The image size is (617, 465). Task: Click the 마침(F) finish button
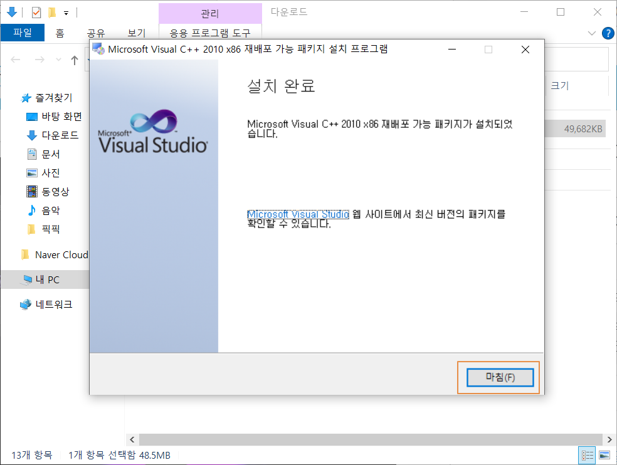[x=500, y=377]
